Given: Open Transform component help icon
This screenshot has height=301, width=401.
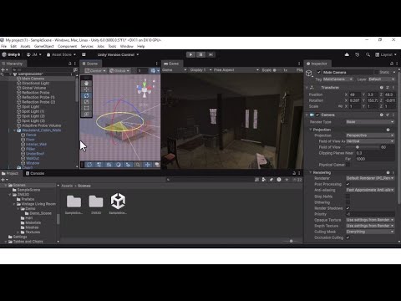Looking at the screenshot, I should [382, 88].
